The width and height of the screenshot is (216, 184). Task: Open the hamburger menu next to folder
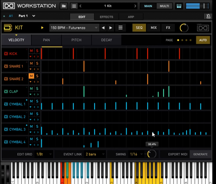pos(74,6)
